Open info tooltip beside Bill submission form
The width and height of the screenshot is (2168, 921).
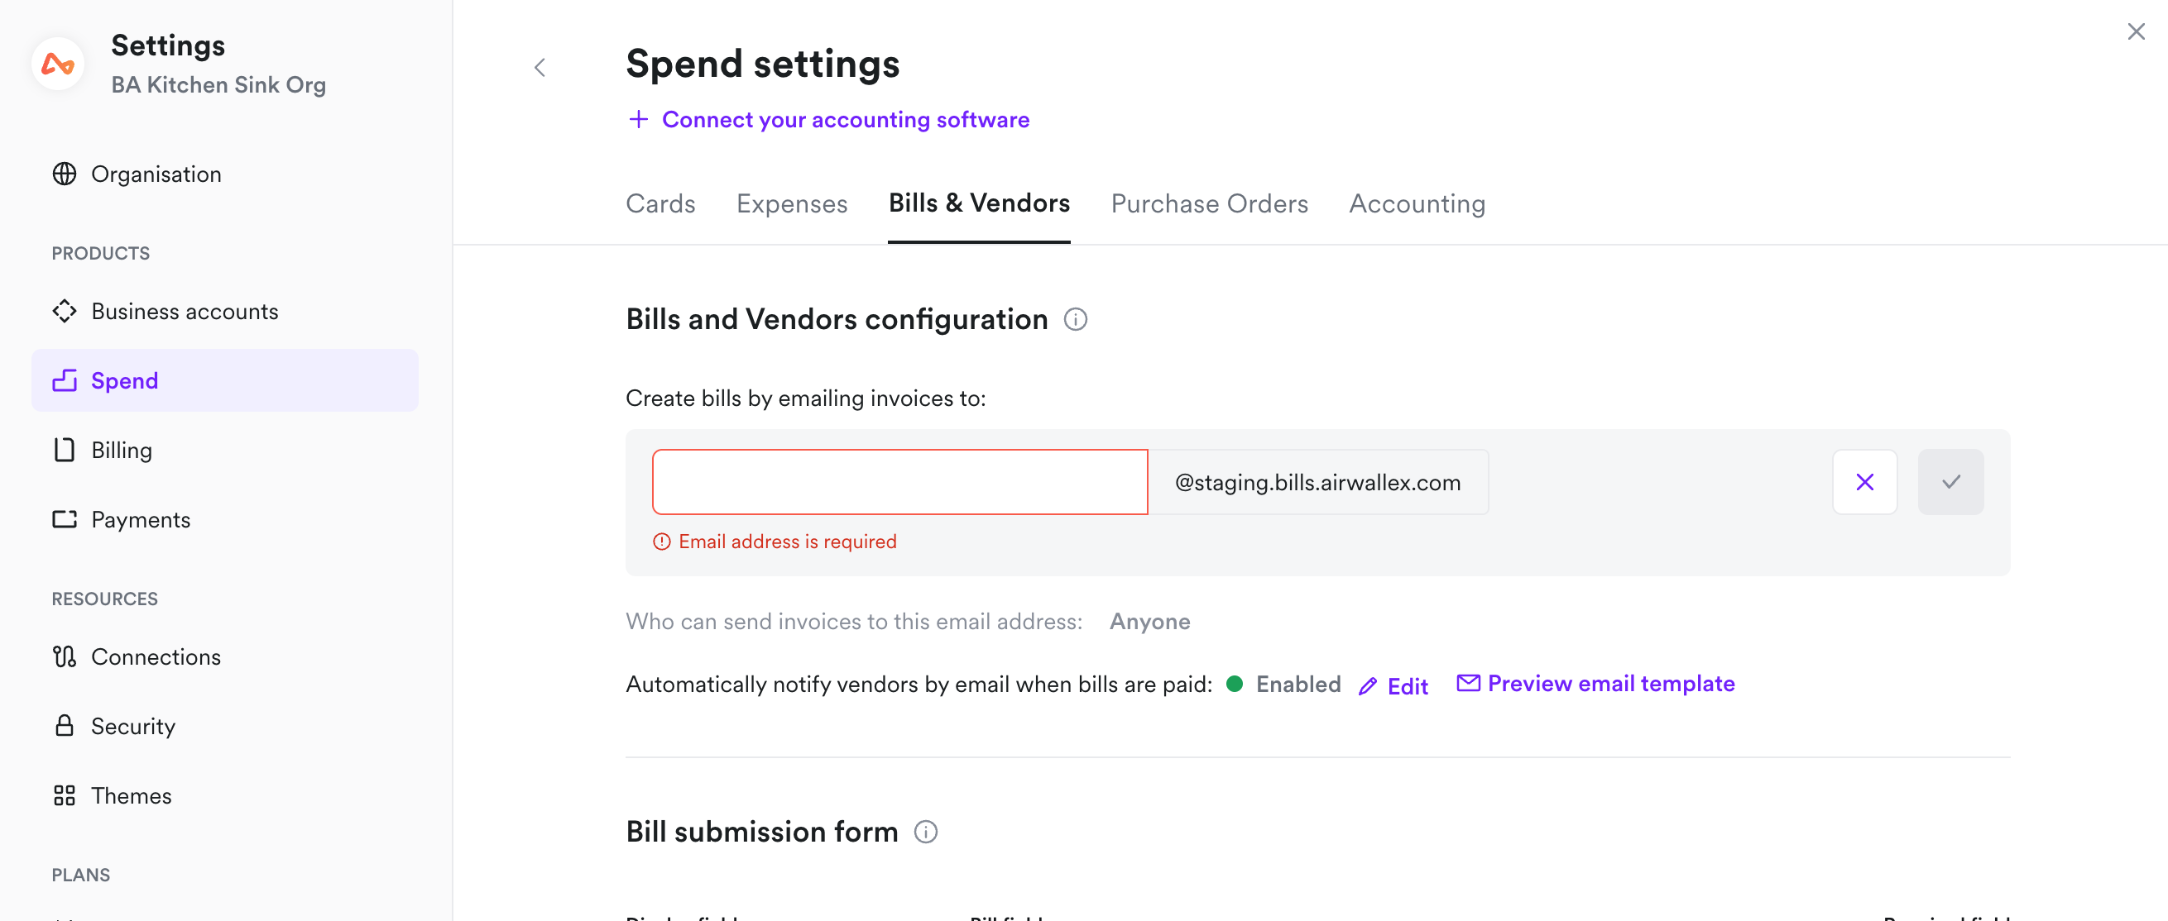tap(925, 832)
